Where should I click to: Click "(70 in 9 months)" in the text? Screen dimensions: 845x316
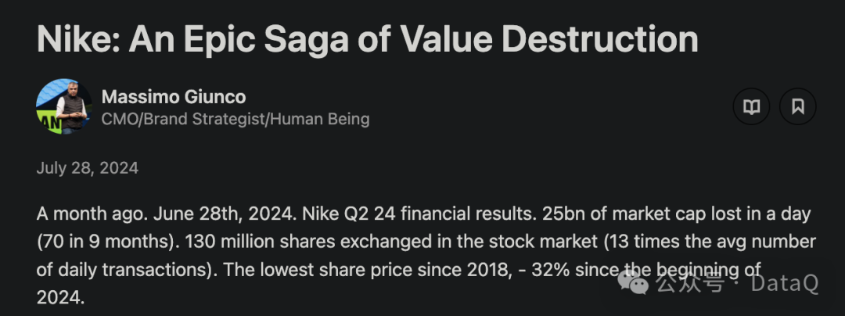coord(108,242)
